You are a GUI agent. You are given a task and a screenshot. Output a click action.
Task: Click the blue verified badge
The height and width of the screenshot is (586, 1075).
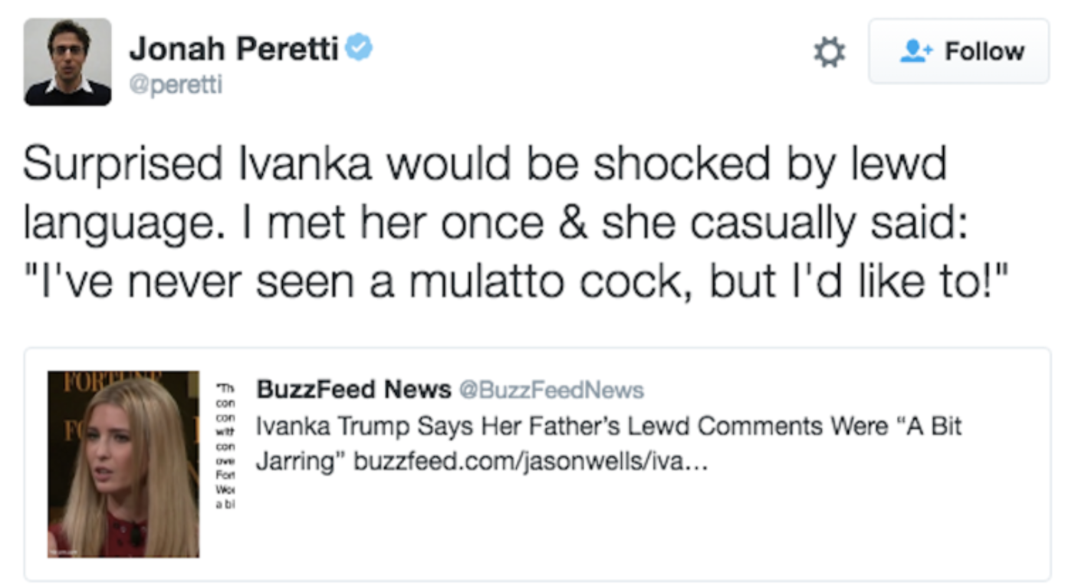coord(358,49)
